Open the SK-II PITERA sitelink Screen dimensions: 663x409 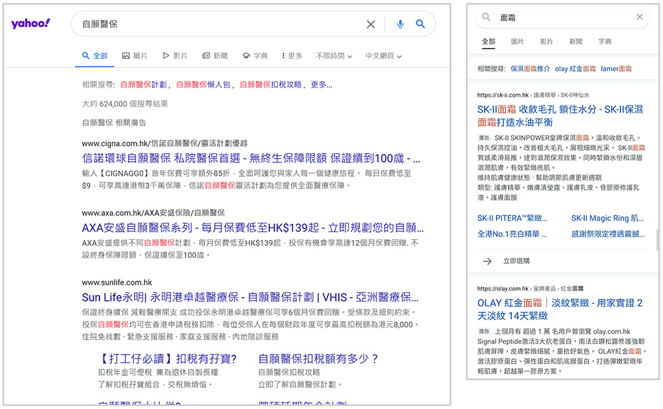pos(512,218)
